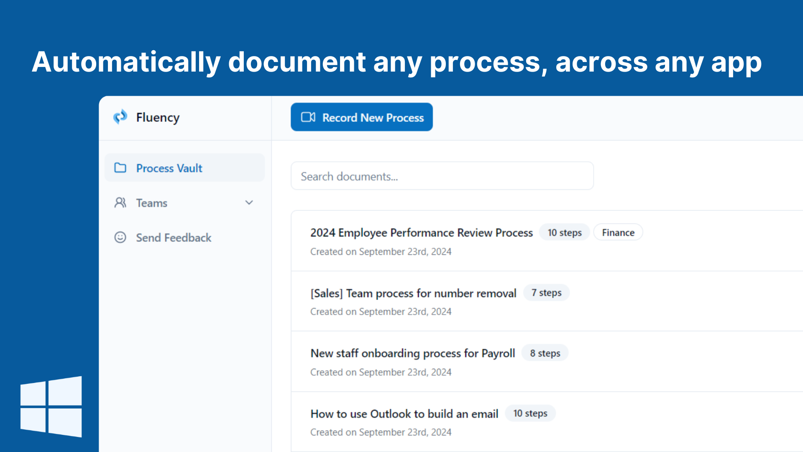The width and height of the screenshot is (803, 452).
Task: Click the Fluency brand name
Action: point(158,117)
